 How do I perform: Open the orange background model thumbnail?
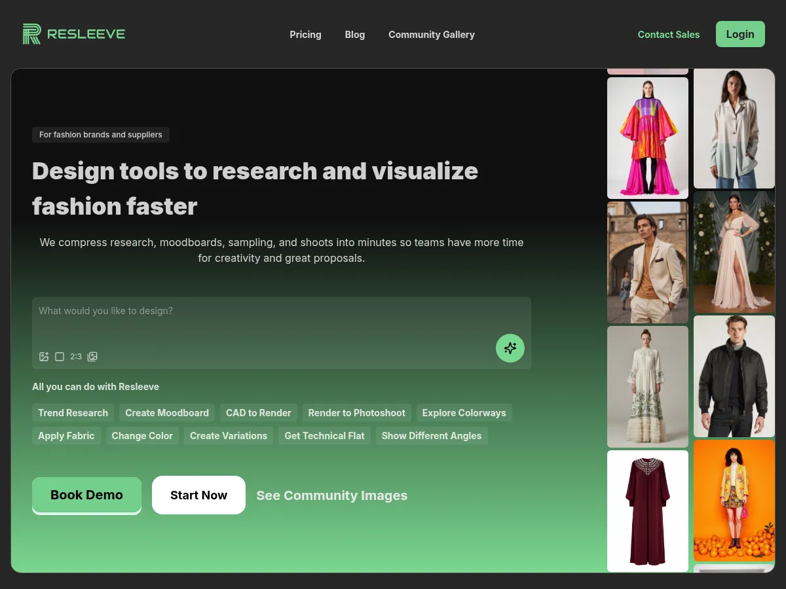point(734,501)
